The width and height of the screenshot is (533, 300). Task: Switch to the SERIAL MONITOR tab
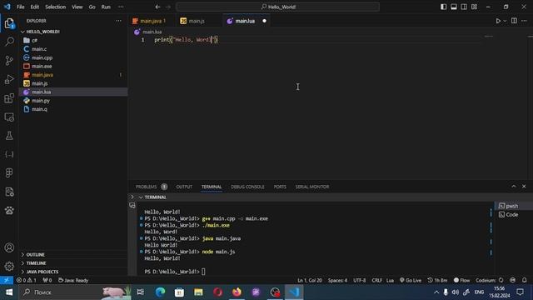click(x=312, y=187)
